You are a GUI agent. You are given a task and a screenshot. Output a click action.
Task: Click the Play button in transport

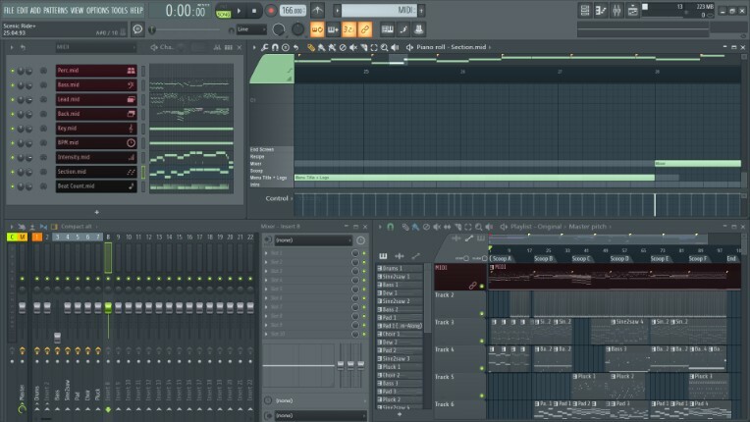click(x=240, y=11)
